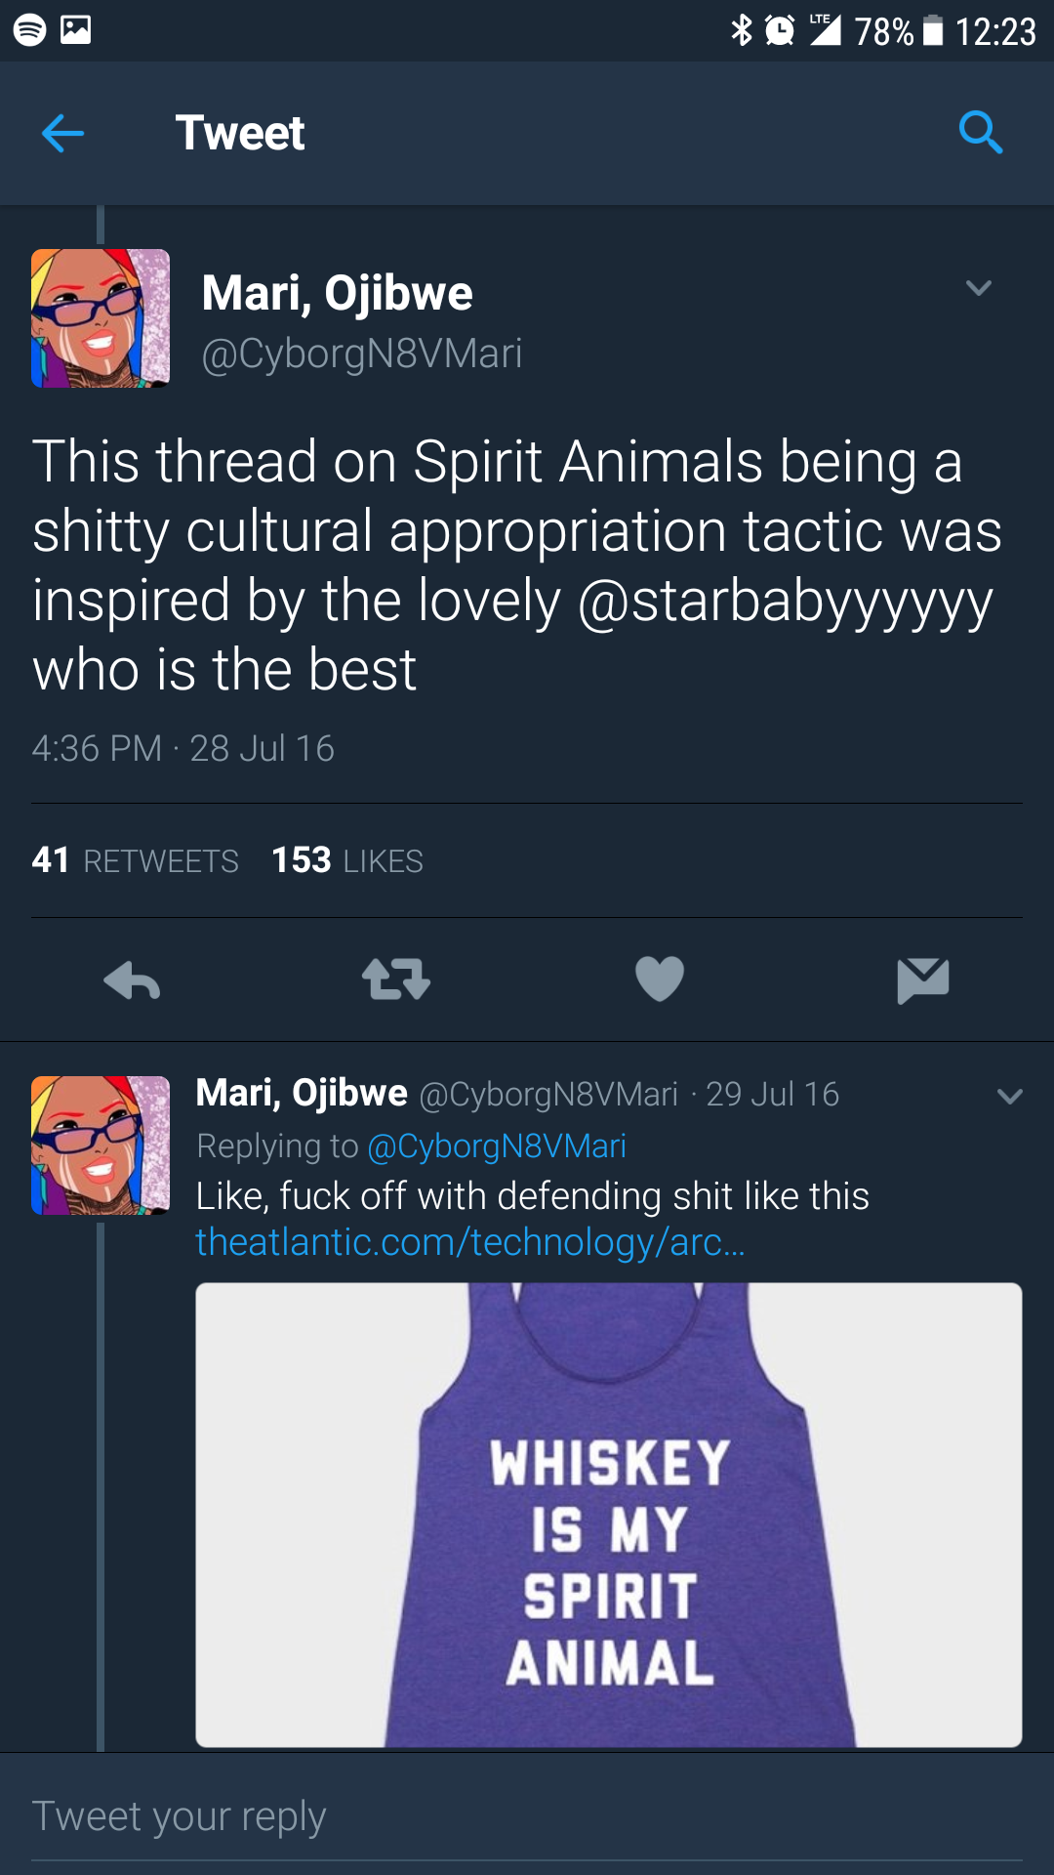Tap the picture notification icon
This screenshot has height=1875, width=1054.
[76, 30]
